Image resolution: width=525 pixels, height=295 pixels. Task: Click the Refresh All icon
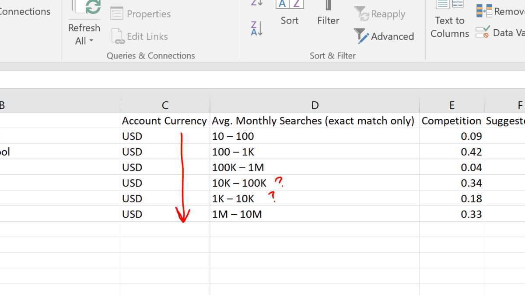[x=86, y=7]
